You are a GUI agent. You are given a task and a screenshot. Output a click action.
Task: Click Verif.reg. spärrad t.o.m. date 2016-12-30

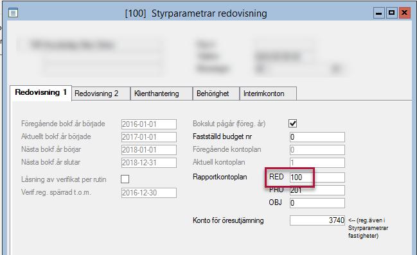click(149, 193)
